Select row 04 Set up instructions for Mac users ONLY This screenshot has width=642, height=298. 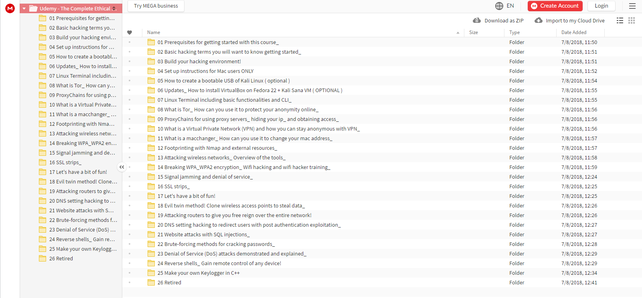[382, 71]
